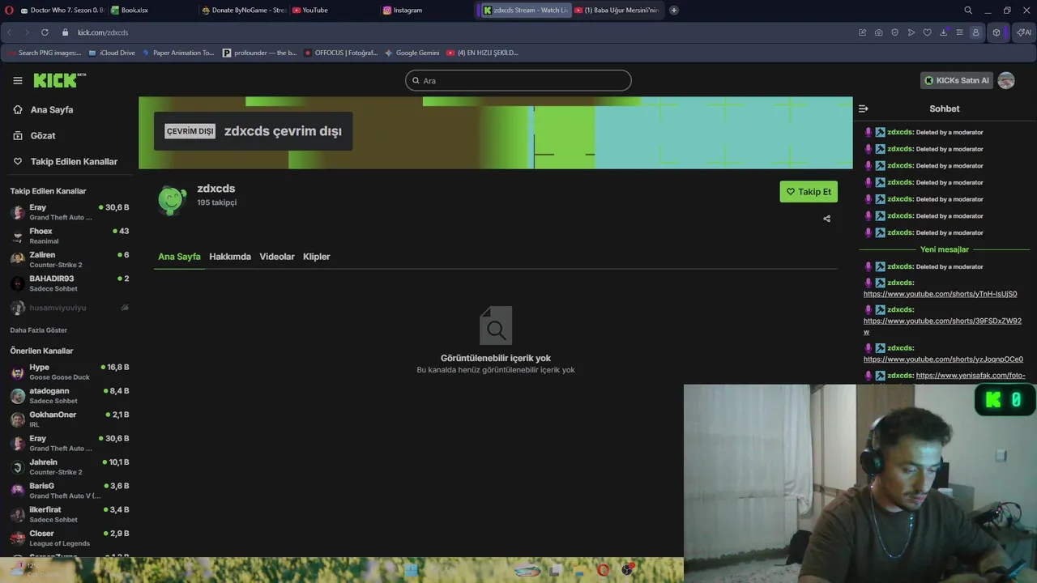
Task: Open Closer recommended channel
Action: pos(70,538)
